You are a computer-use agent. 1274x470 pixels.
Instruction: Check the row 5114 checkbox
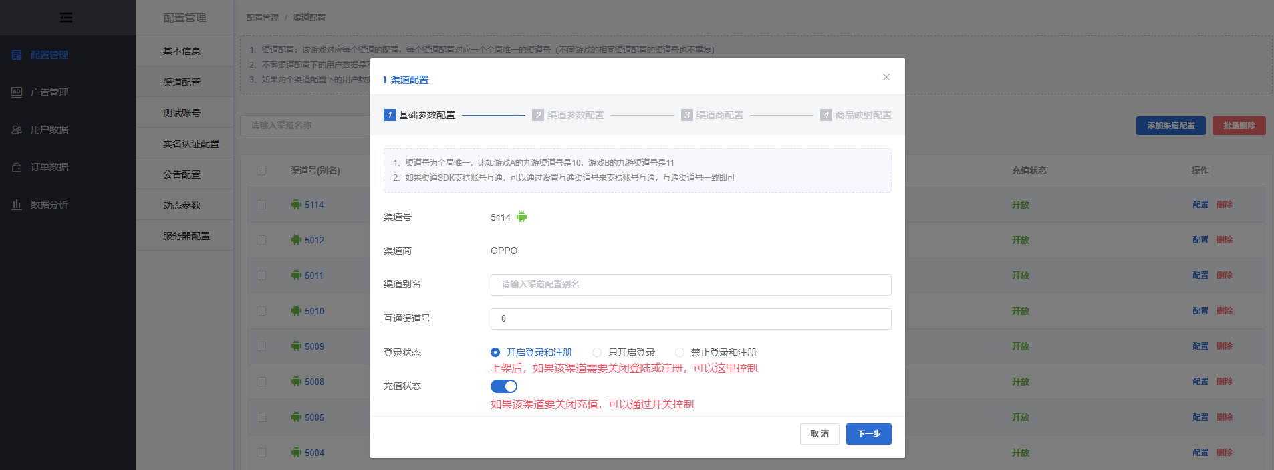tap(261, 205)
